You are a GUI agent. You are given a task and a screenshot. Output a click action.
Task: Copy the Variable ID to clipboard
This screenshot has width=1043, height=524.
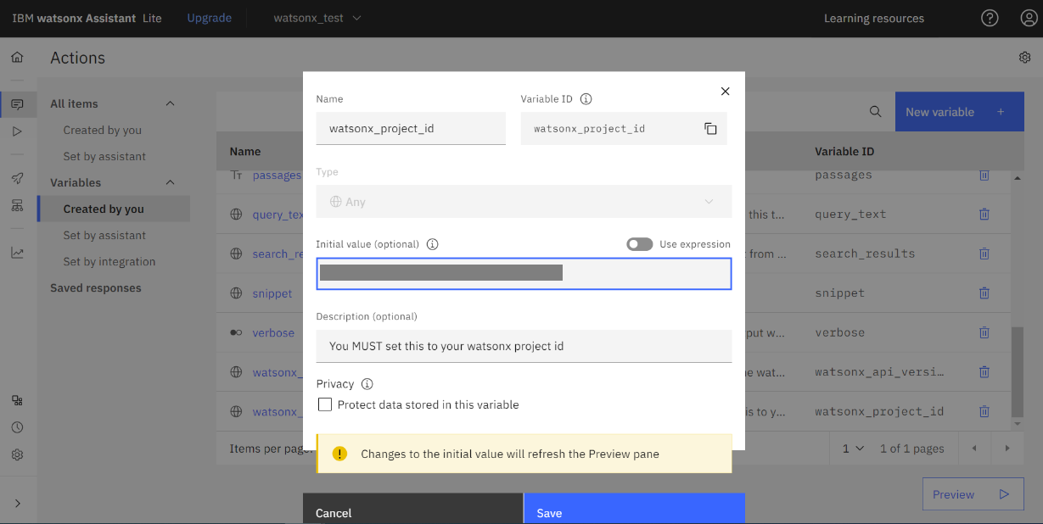click(x=710, y=129)
